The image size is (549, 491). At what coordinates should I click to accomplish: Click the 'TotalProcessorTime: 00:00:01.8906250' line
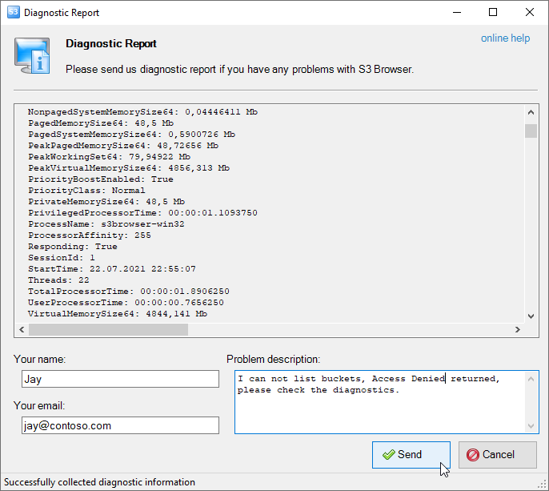[x=129, y=292]
